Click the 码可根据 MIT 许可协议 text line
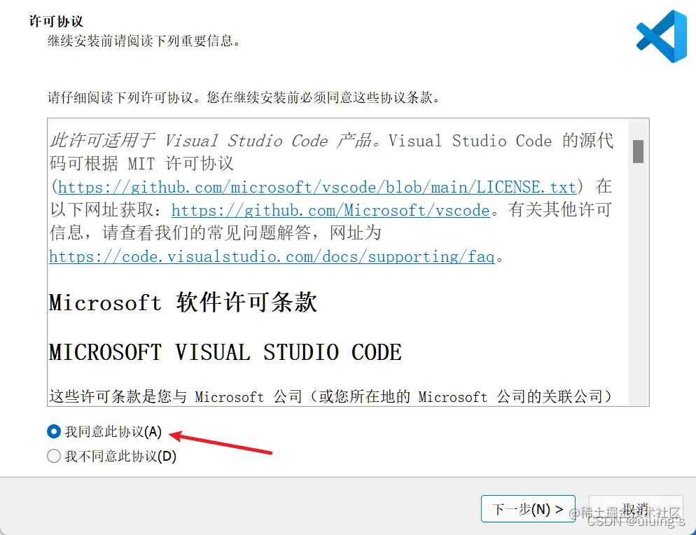 point(141,163)
